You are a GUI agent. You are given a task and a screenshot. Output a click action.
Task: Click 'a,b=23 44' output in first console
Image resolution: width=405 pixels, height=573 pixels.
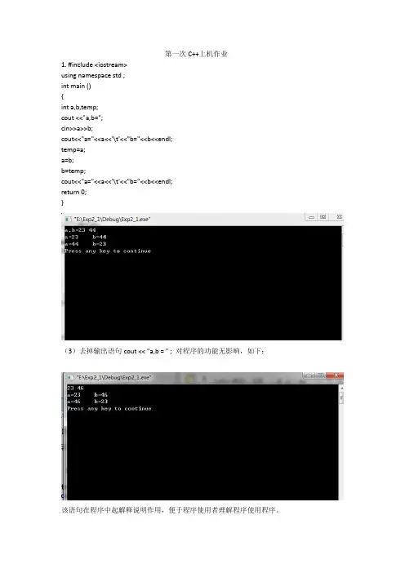pyautogui.click(x=80, y=230)
